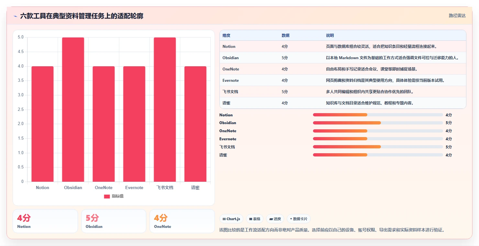The image size is (479, 246).
Task: Click the lightning icon beside the title
Action: click(16, 16)
